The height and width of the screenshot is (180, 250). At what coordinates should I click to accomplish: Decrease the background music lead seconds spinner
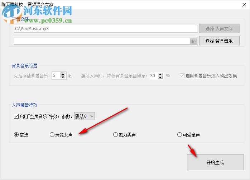tap(63, 77)
